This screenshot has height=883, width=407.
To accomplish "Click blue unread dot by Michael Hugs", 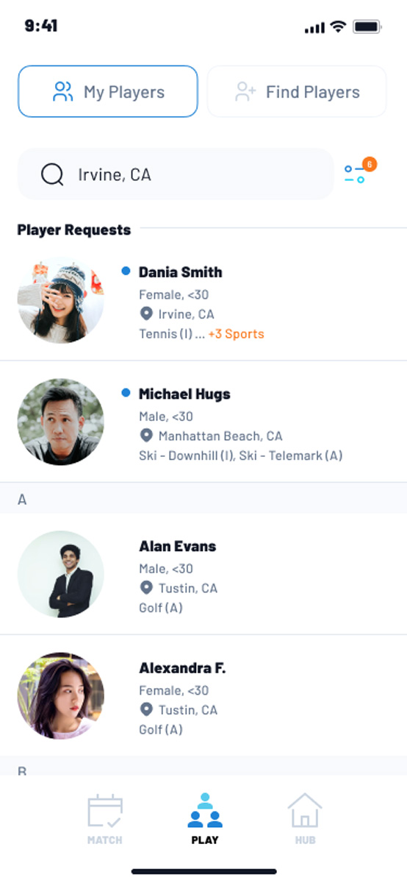I will (x=126, y=394).
